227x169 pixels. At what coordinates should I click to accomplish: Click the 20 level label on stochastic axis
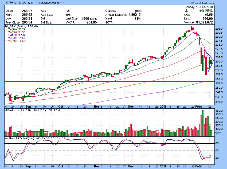click(x=217, y=158)
